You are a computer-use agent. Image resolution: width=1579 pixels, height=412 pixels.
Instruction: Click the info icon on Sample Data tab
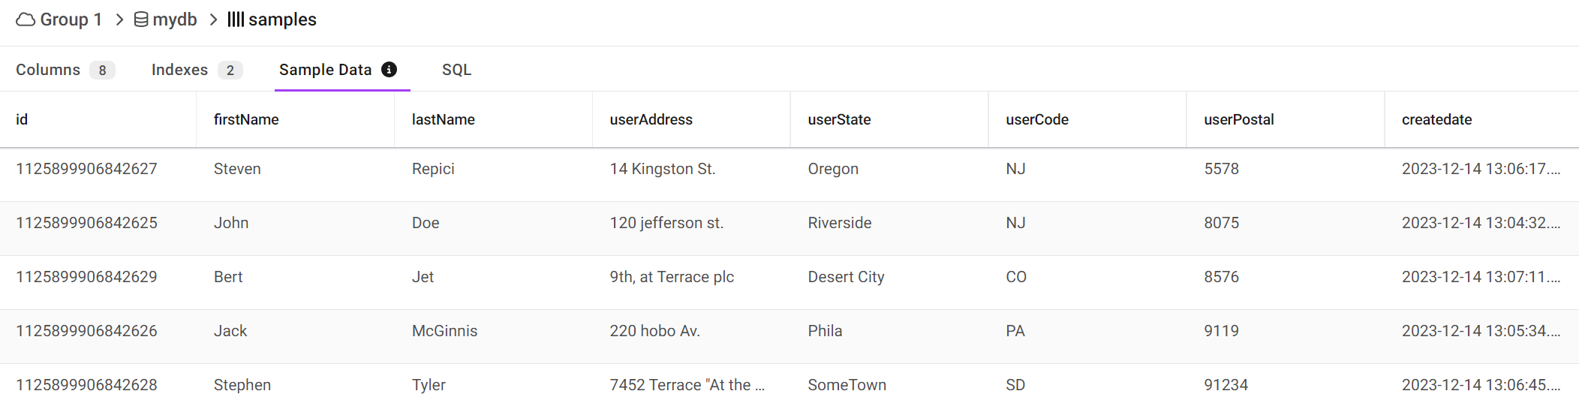pyautogui.click(x=389, y=69)
